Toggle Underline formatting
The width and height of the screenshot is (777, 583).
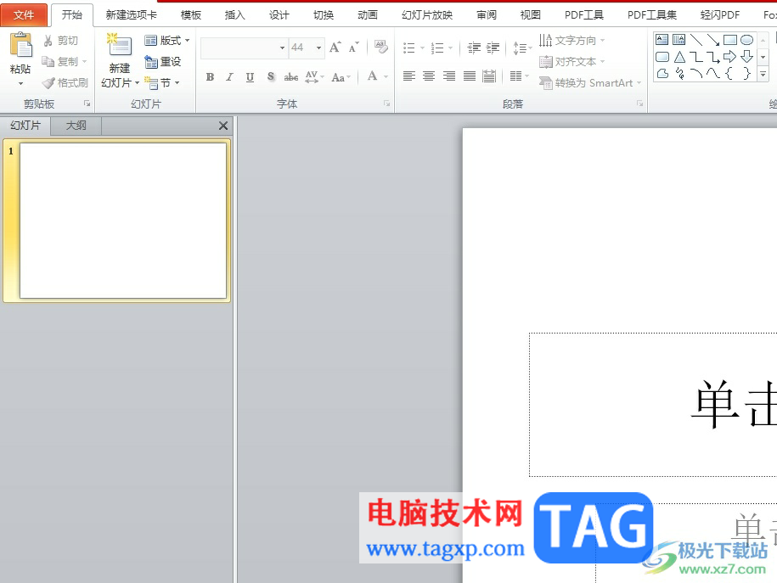point(250,76)
